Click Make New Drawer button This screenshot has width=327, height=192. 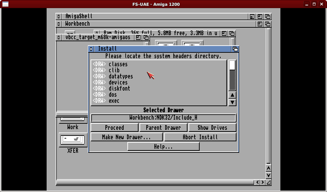[127, 137]
